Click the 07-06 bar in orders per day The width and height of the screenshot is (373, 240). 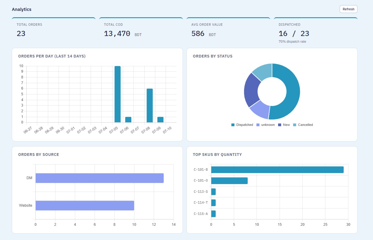click(128, 120)
